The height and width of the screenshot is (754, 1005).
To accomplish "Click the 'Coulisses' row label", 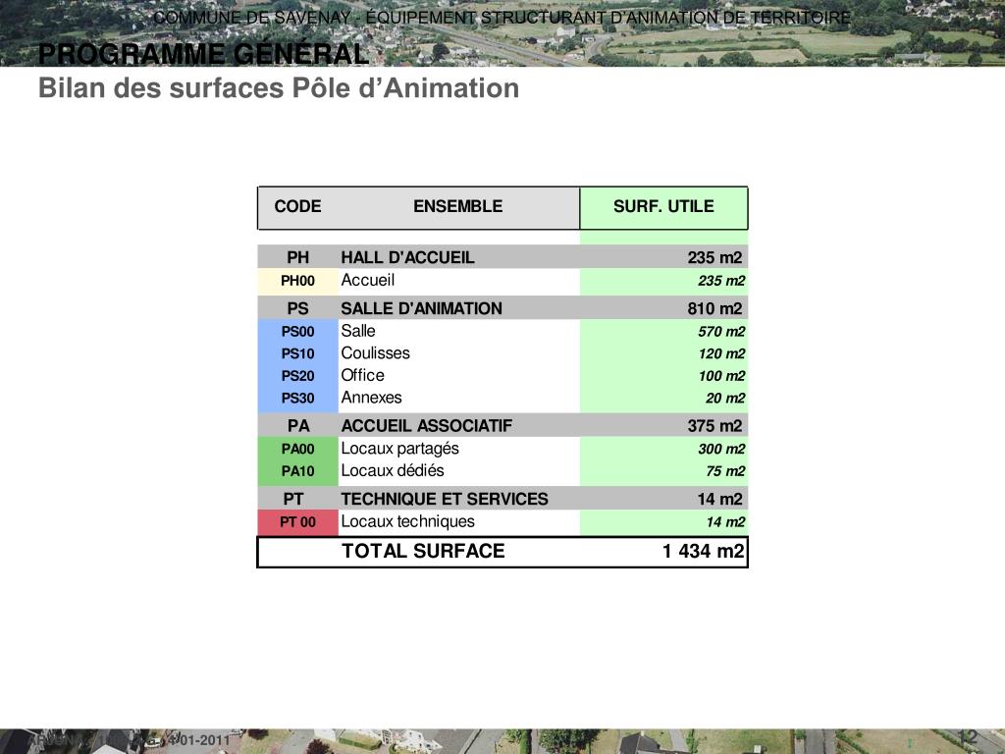I will click(x=375, y=353).
